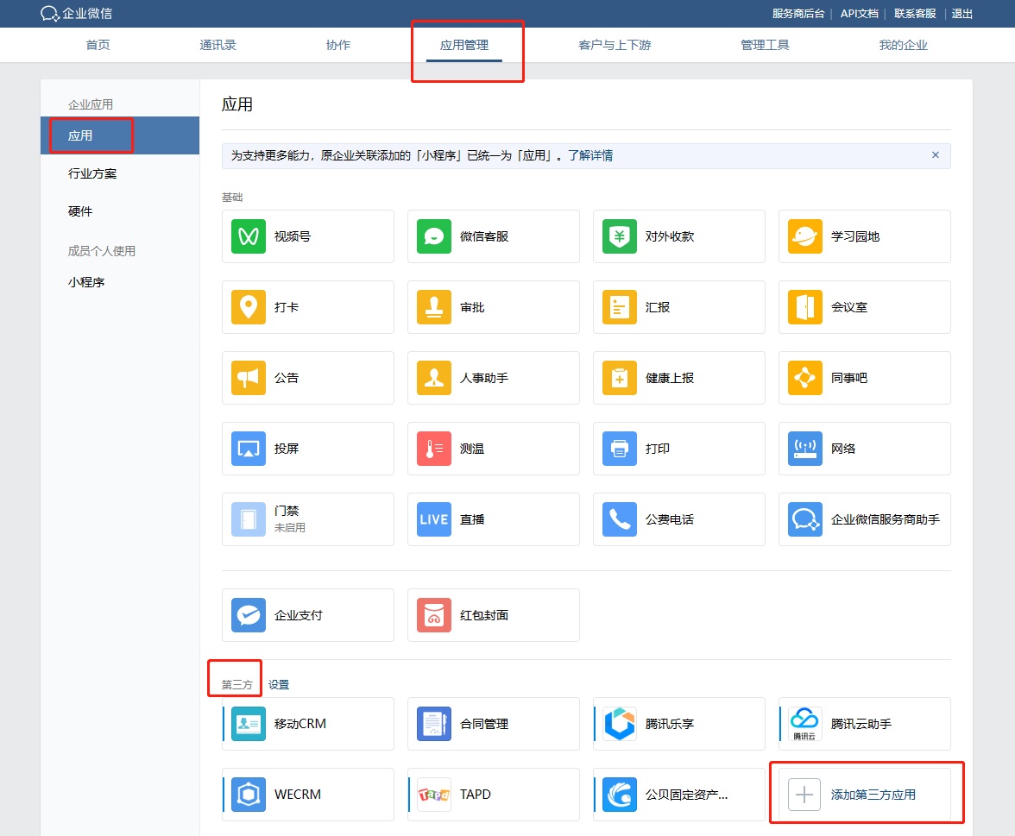
Task: Click the 对外收款 shield icon
Action: point(620,236)
